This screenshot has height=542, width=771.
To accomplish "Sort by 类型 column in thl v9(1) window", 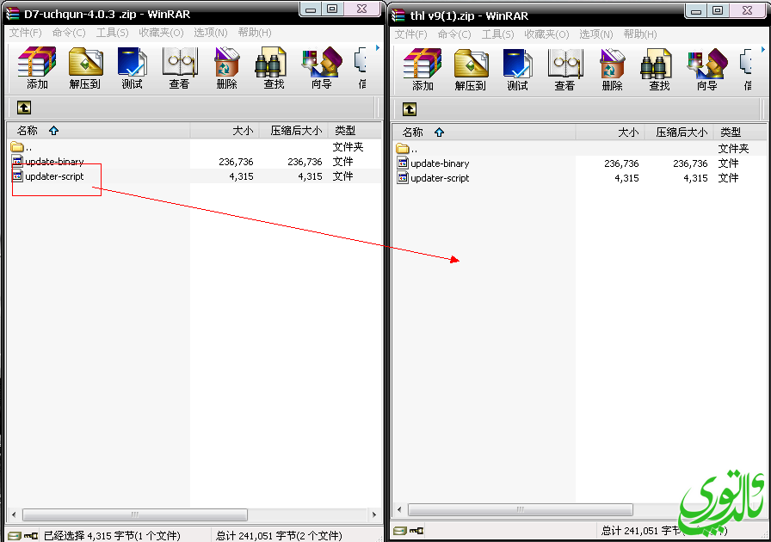I will tap(739, 132).
